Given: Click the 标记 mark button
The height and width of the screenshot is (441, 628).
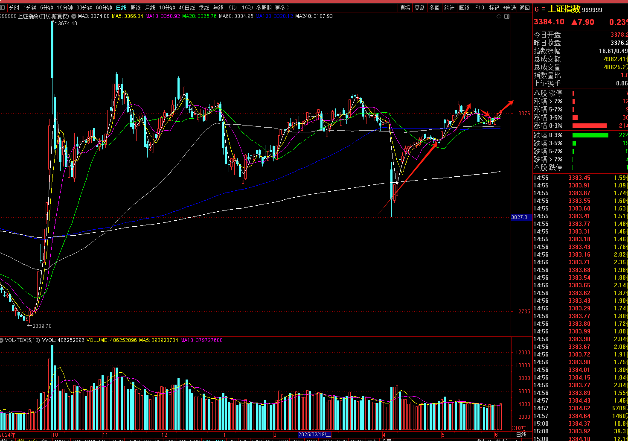Looking at the screenshot, I should (x=494, y=8).
